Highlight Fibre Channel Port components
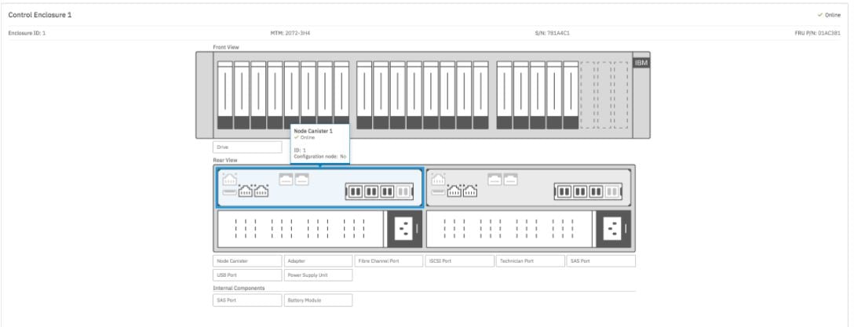Screen dimensions: 854x327 pos(388,260)
